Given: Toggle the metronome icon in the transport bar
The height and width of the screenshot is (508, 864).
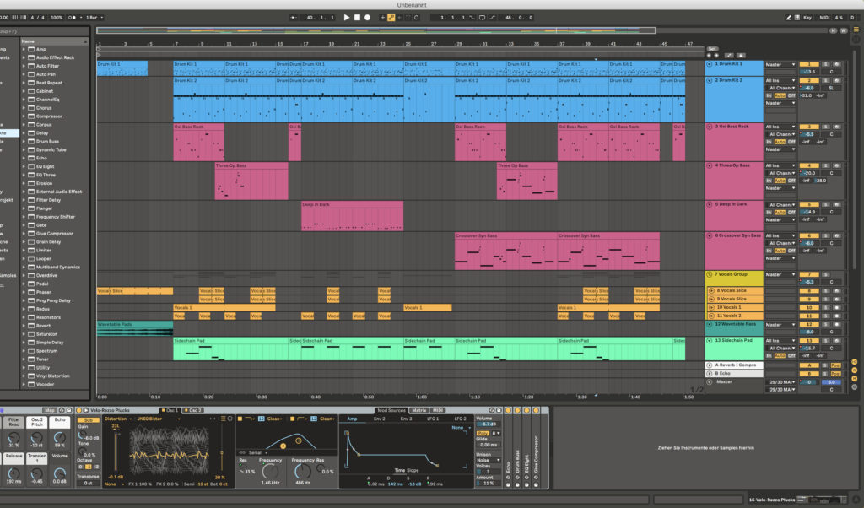Looking at the screenshot, I should [x=71, y=17].
